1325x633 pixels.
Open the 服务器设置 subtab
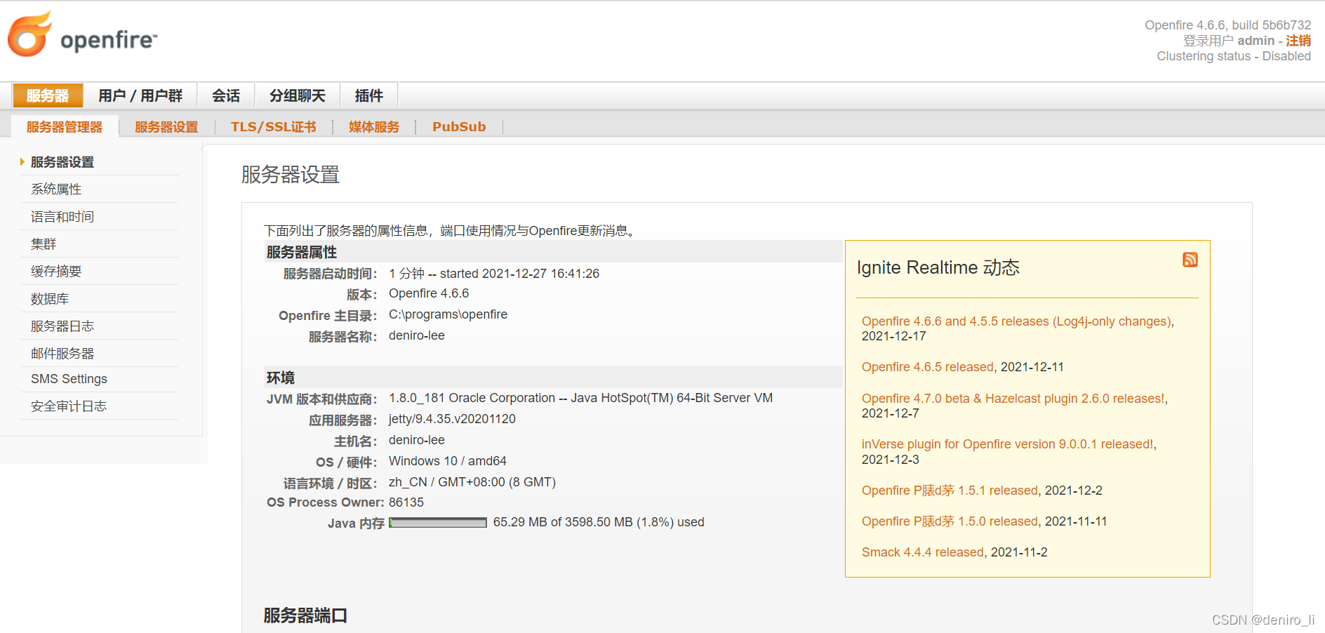166,127
